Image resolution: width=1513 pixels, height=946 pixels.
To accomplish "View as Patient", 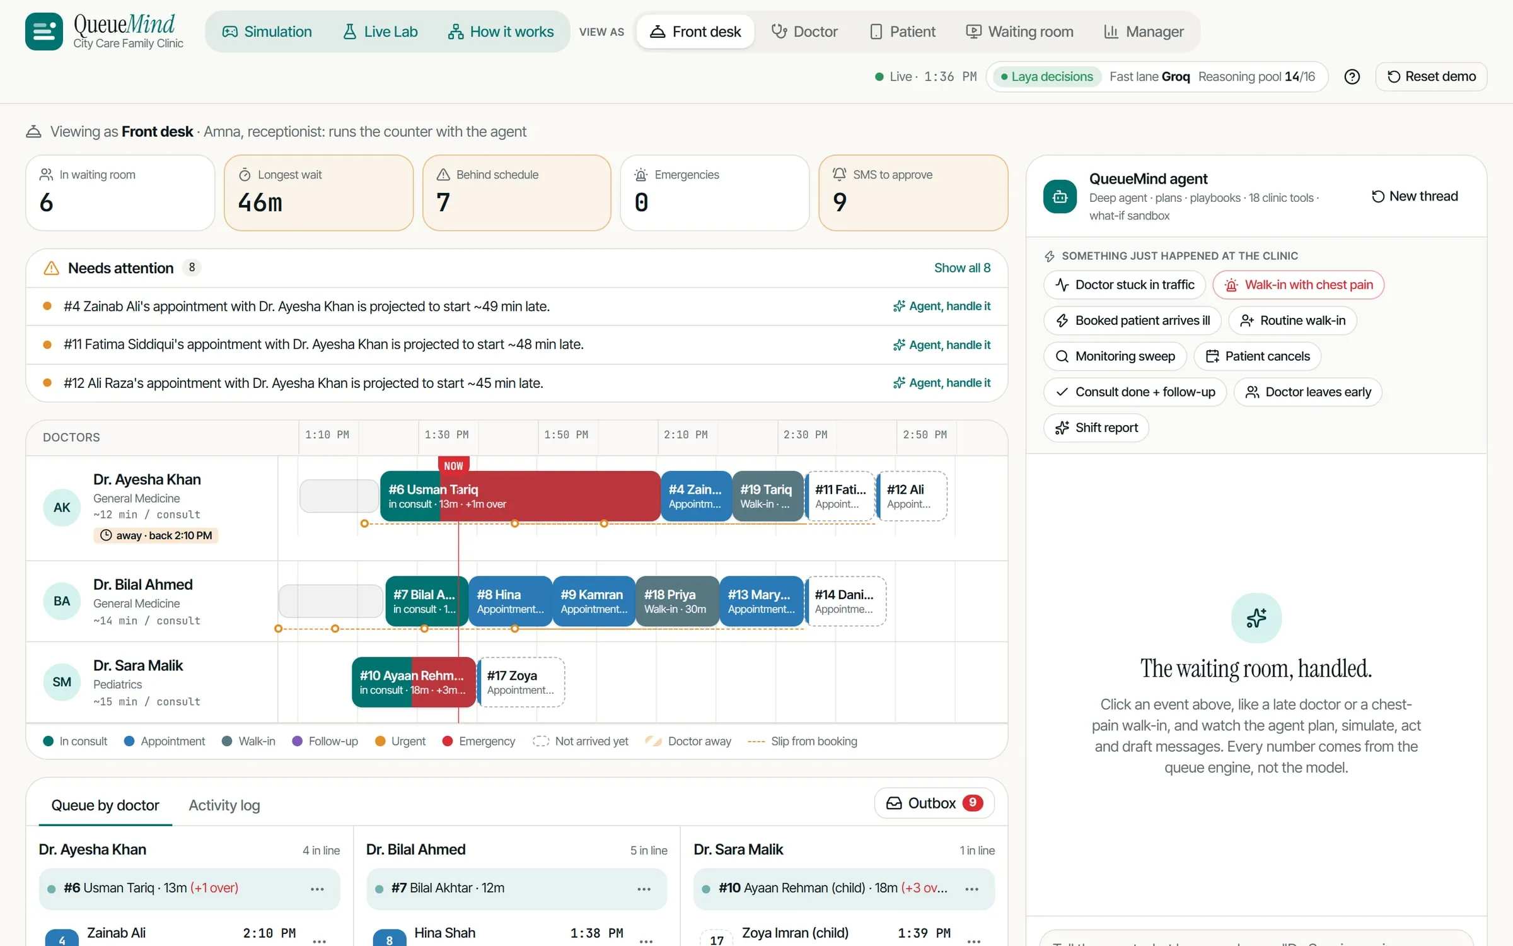I will pyautogui.click(x=902, y=32).
